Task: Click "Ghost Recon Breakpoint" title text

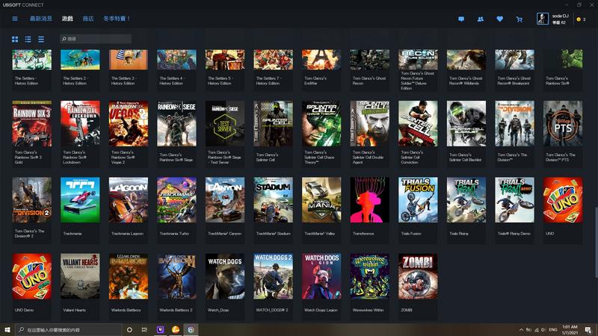Action: [514, 81]
